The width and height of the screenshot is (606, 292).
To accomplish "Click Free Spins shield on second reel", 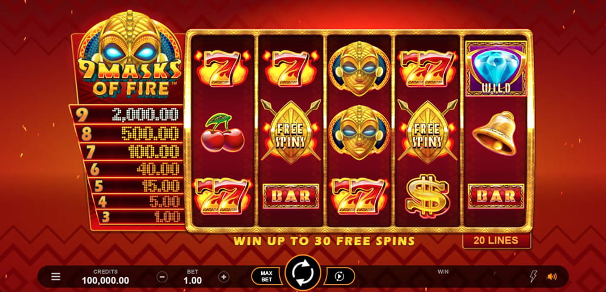I will coord(291,131).
